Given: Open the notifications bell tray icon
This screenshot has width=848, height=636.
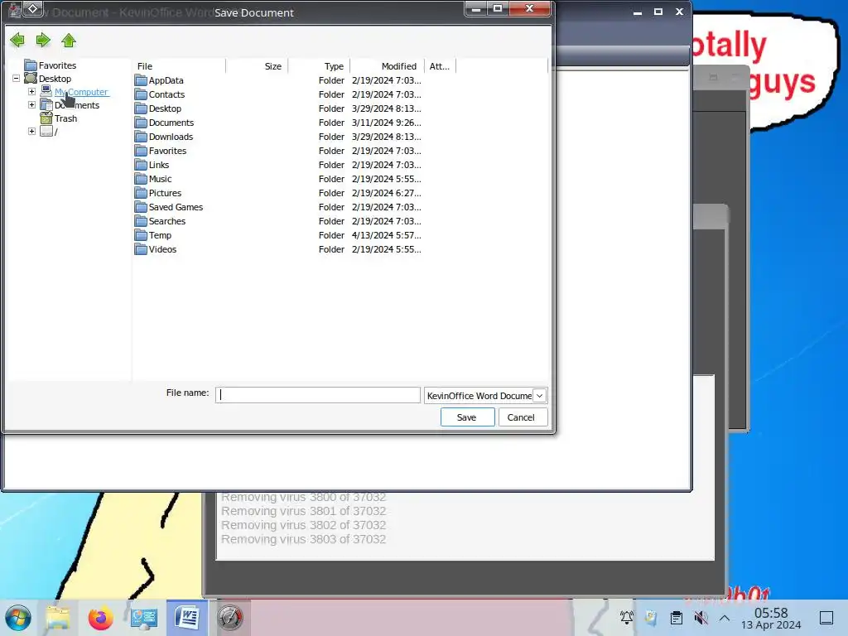Looking at the screenshot, I should 627,618.
